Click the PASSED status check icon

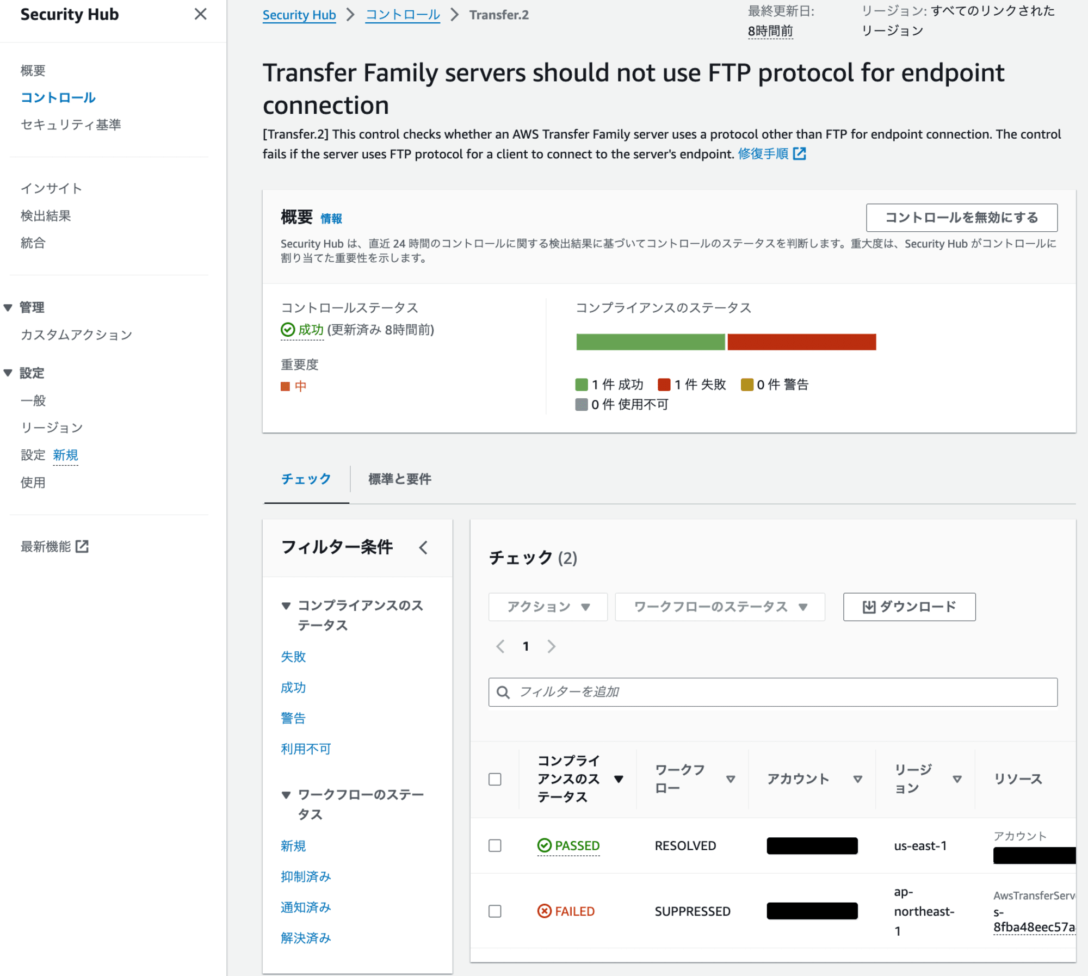[545, 845]
